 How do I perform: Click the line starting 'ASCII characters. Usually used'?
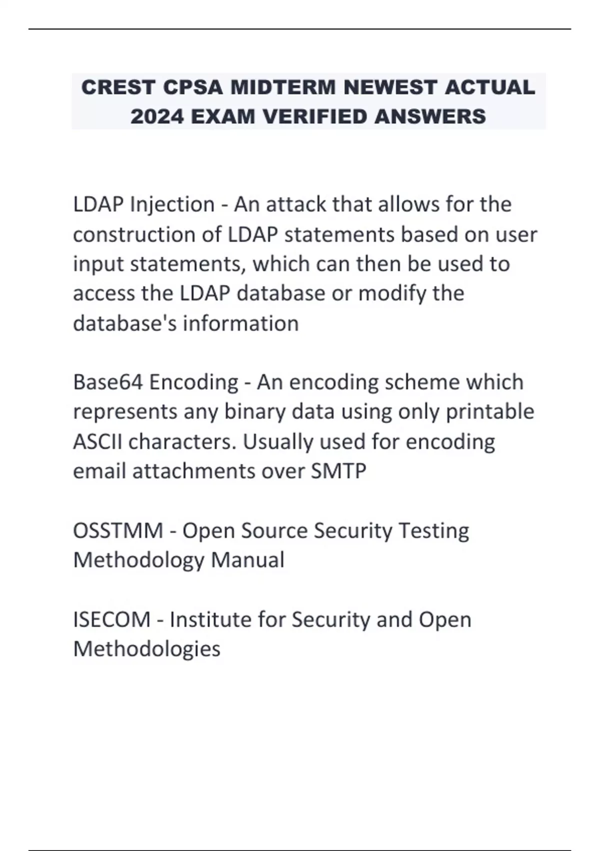click(x=284, y=442)
